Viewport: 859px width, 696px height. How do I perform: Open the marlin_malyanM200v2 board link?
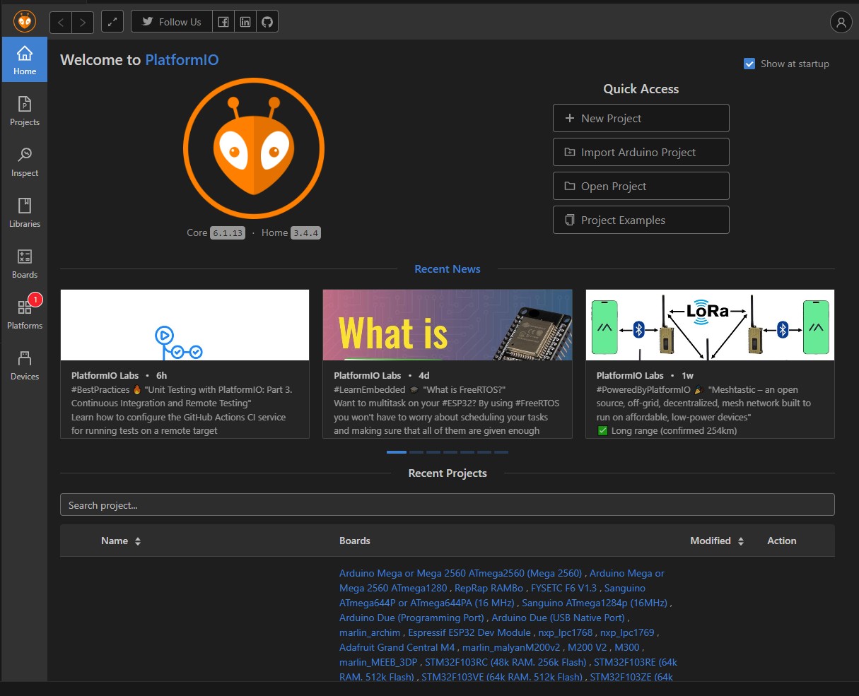coord(511,647)
